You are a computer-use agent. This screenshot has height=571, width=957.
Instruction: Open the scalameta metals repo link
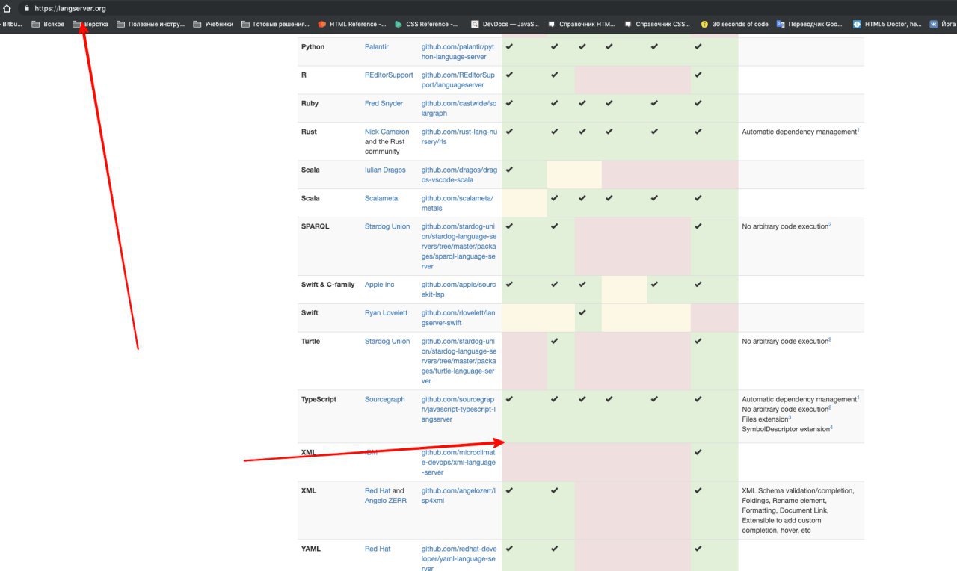(458, 203)
